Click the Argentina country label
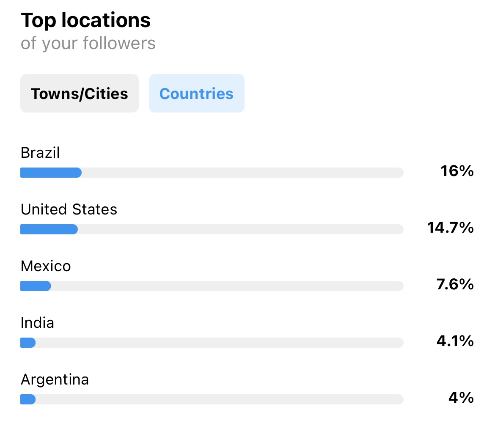 (x=55, y=379)
